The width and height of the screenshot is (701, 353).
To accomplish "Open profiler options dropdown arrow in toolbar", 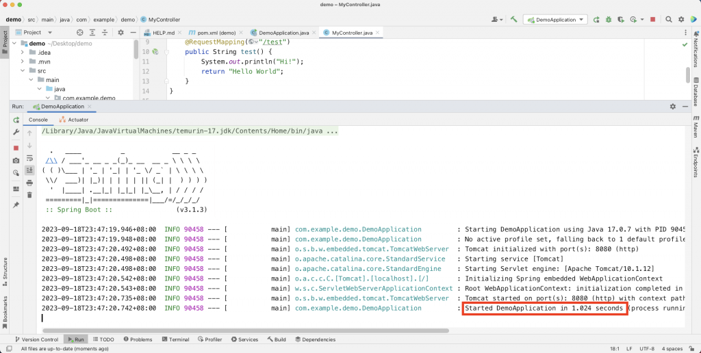I will (642, 20).
